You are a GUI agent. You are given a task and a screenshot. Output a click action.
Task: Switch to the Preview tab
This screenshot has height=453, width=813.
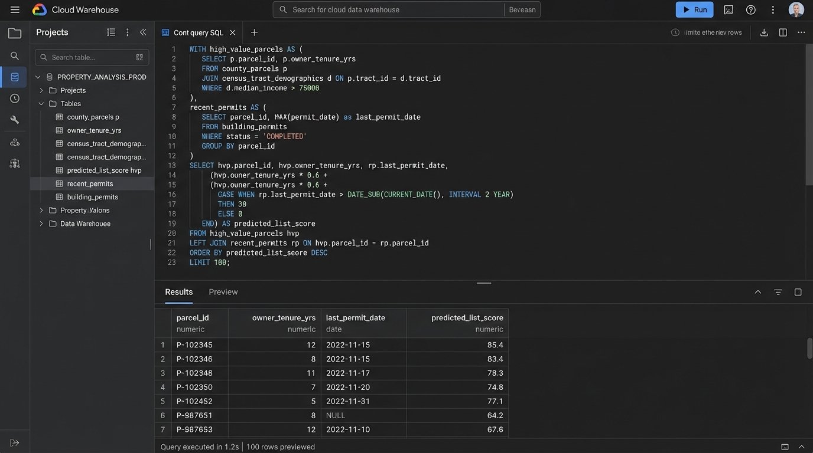223,292
